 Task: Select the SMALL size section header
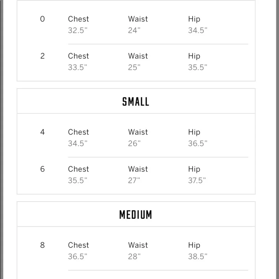(x=136, y=102)
